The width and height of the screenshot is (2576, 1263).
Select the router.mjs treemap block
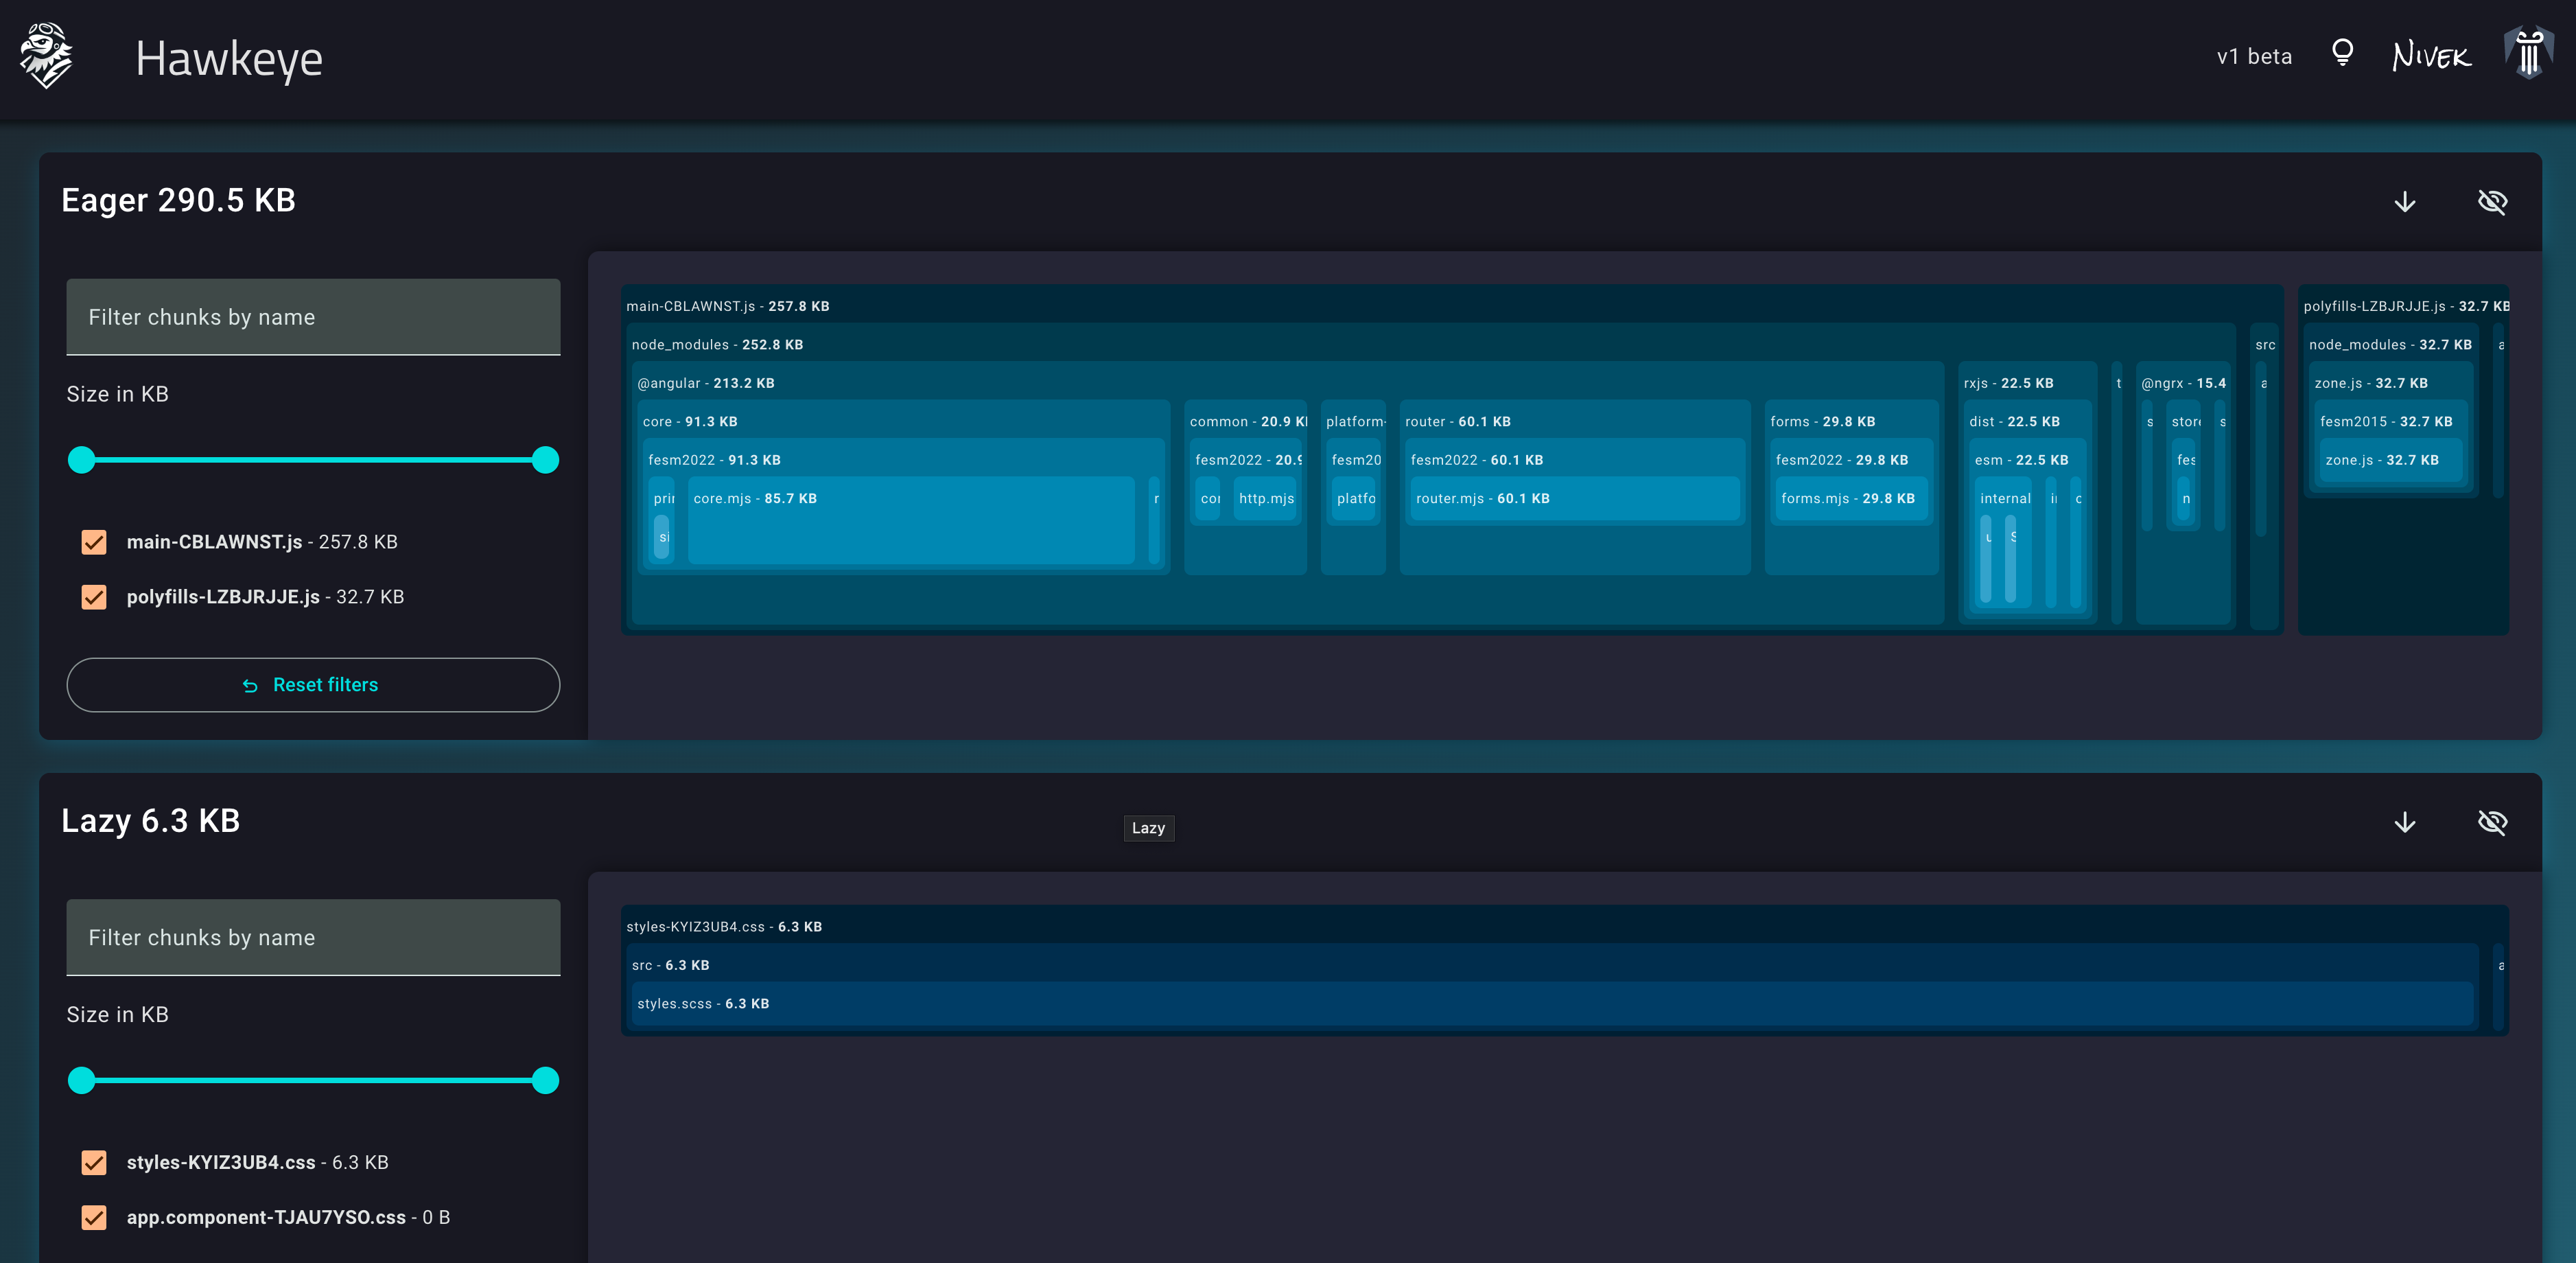[x=1573, y=499]
